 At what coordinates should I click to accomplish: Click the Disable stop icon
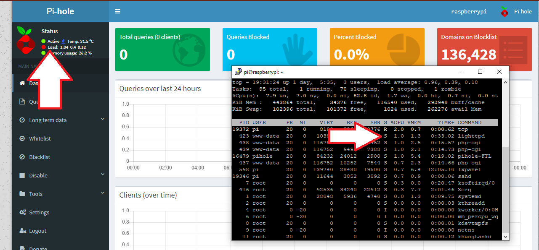click(22, 175)
